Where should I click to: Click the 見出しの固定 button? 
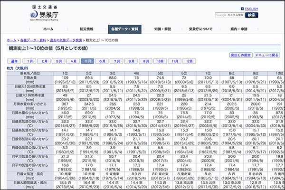[x=241, y=55]
